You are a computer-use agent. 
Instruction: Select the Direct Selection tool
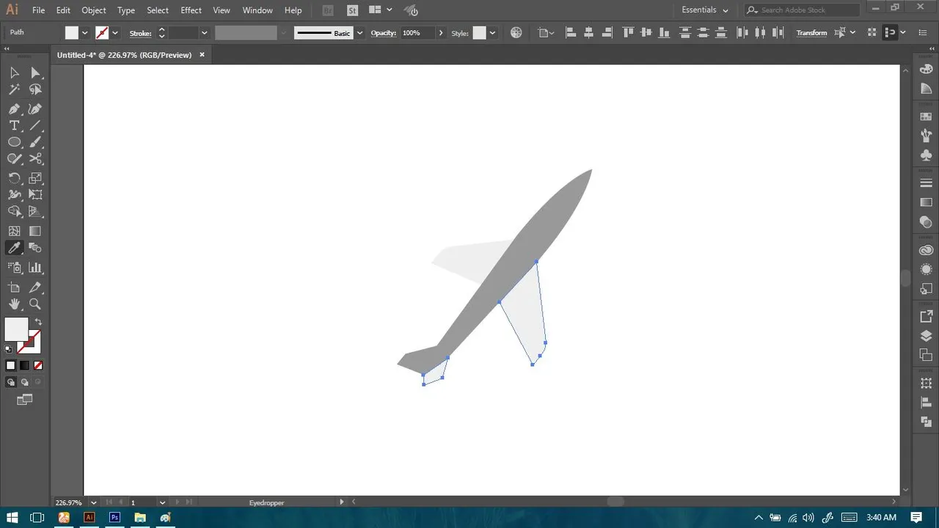(x=35, y=73)
